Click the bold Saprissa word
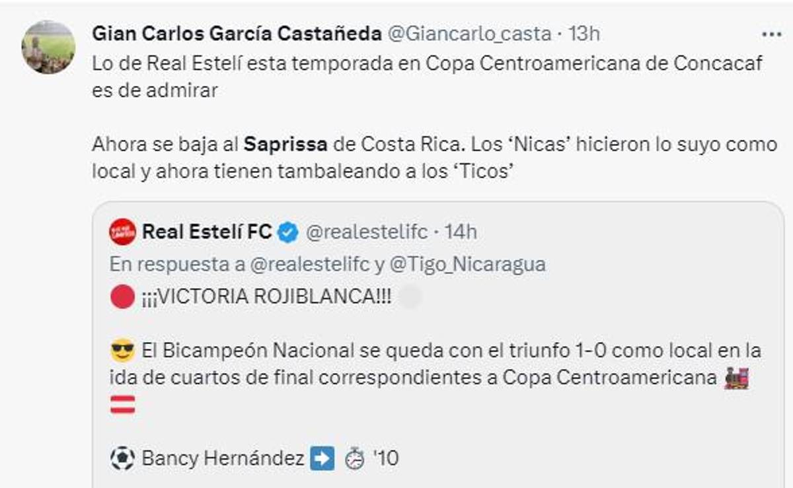 click(x=285, y=143)
